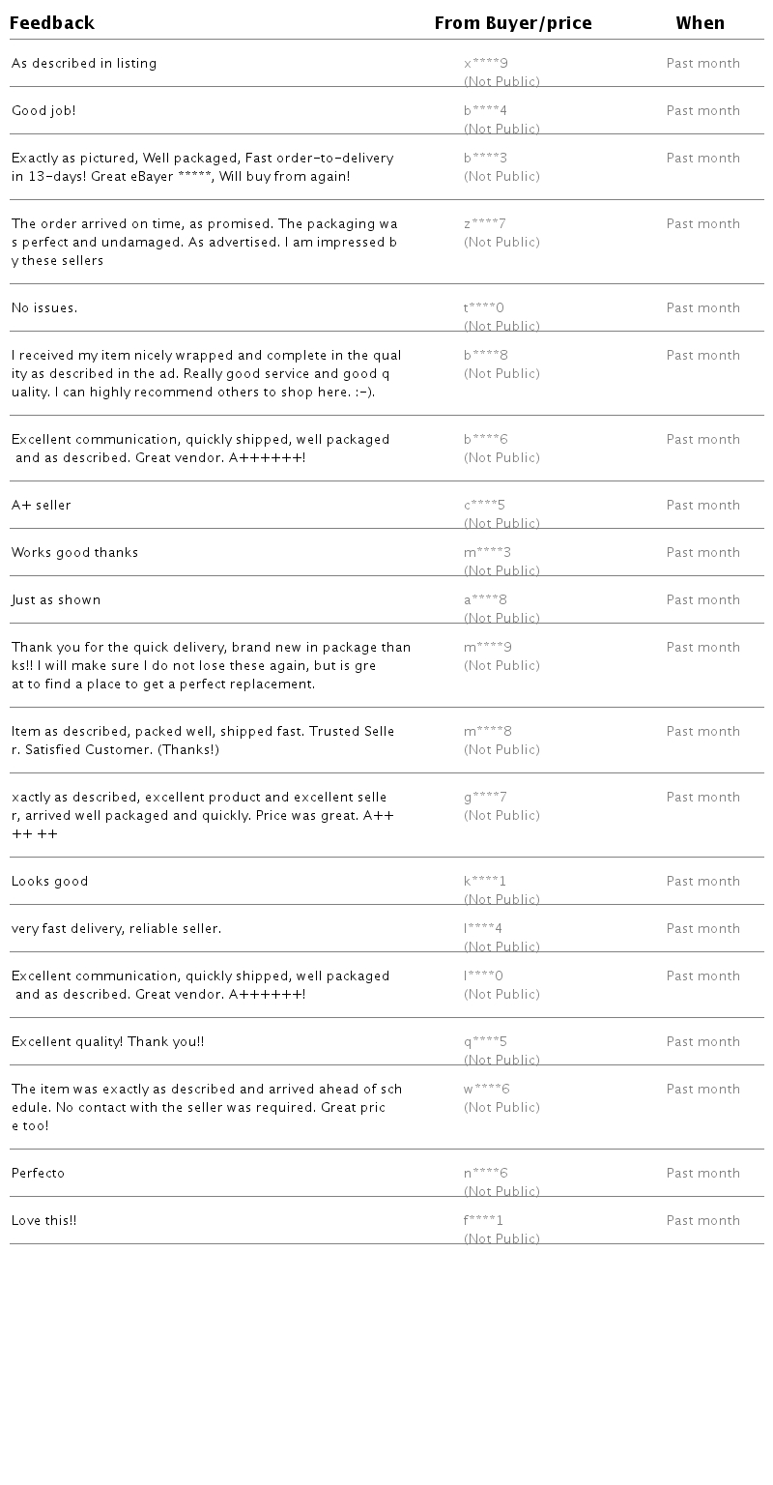
Task: Click buyer q****5's username
Action: click(485, 1042)
